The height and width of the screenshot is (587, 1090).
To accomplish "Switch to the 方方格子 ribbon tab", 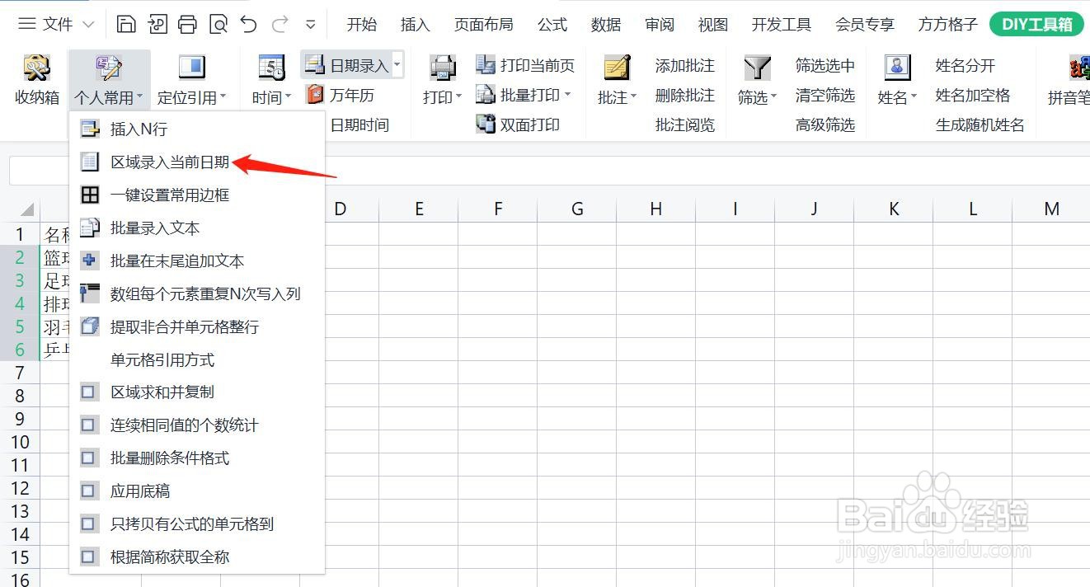I will click(946, 25).
